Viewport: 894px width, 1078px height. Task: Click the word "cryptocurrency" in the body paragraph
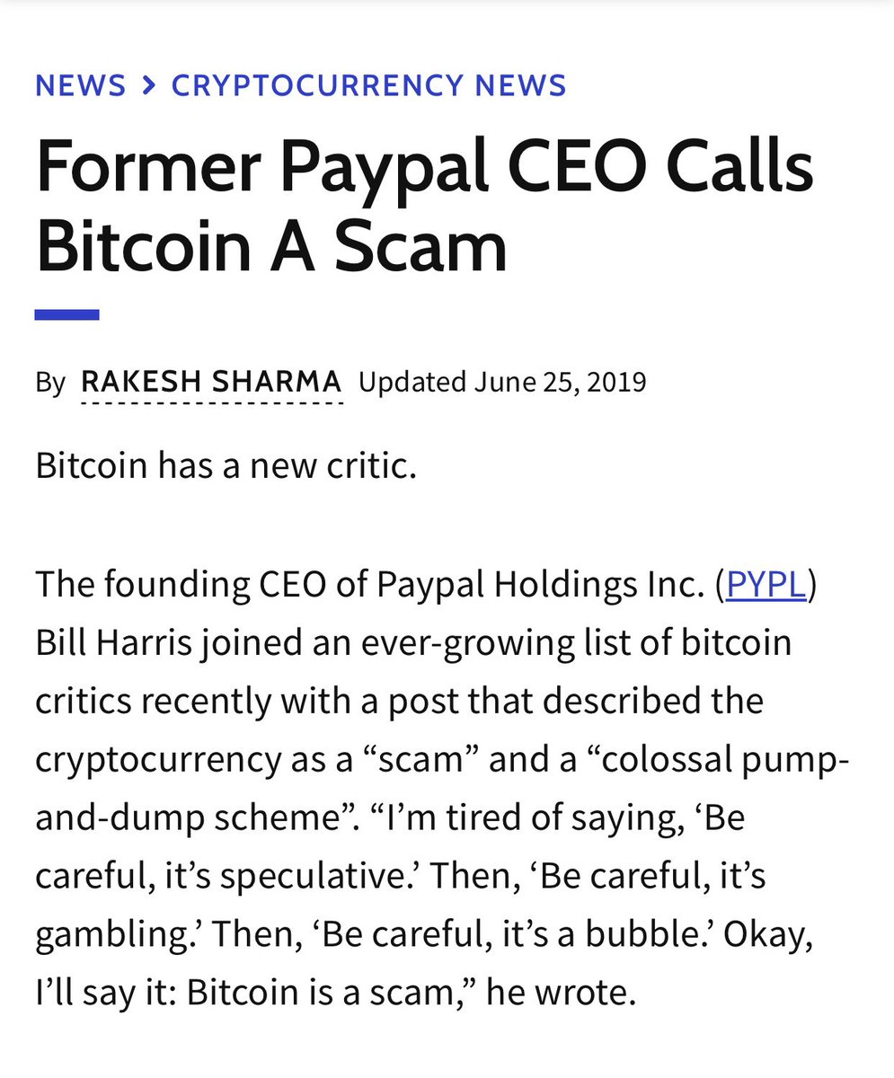[x=157, y=759]
